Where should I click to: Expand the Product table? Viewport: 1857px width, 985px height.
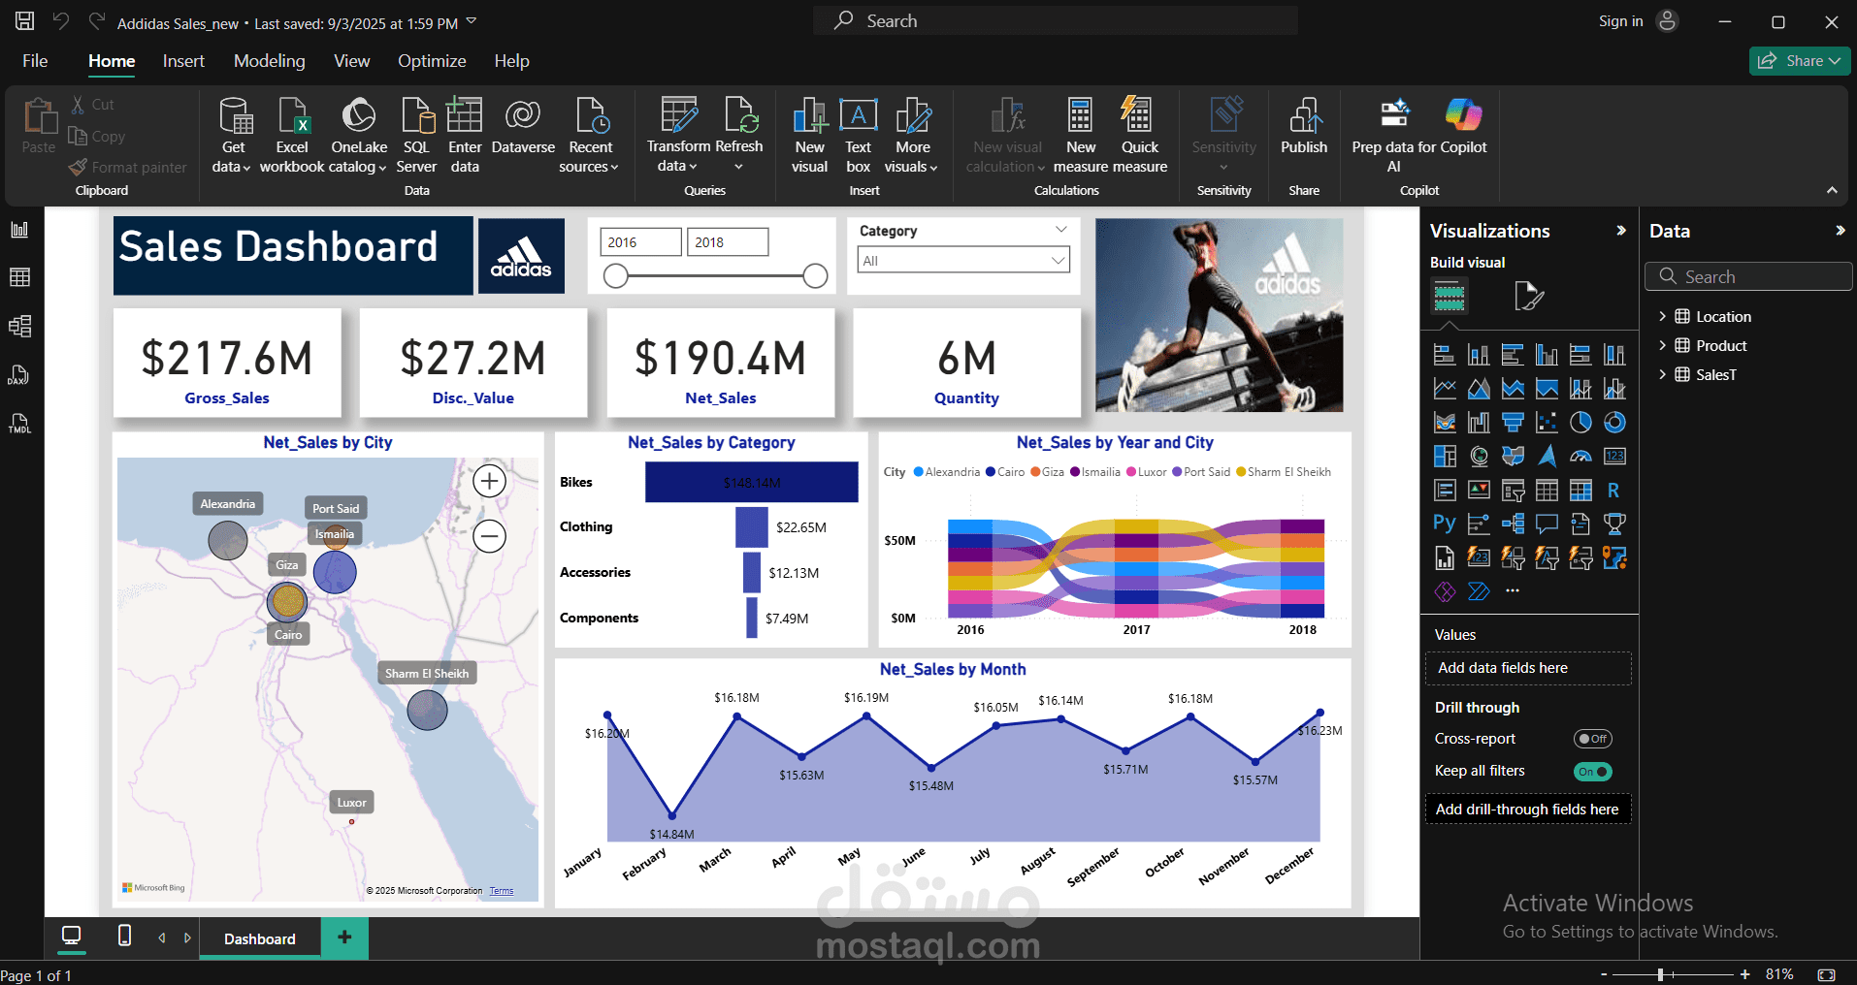[x=1662, y=345]
